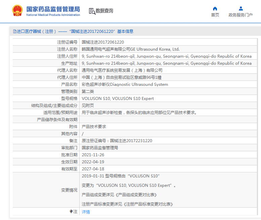Viewport: 261px width, 220px height.
Task: Click the 产品组成变更对比表 reference text
Action: [137, 195]
